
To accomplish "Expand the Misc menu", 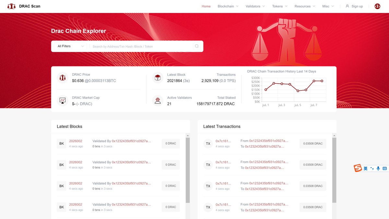I will [328, 6].
